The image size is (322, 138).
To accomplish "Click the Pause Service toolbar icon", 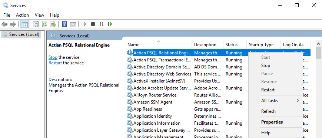I will click(102, 24).
